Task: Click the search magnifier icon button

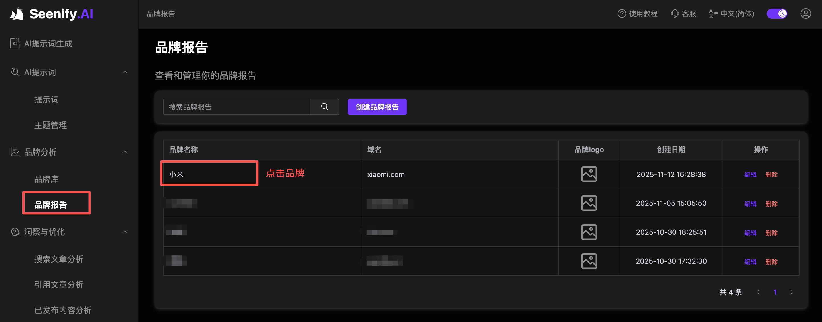Action: (325, 107)
